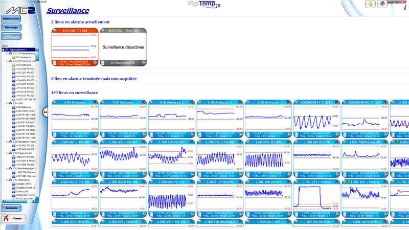The image size is (409, 230).
Task: Collapse the 0 04 LGM tree node
Action: click(7, 103)
